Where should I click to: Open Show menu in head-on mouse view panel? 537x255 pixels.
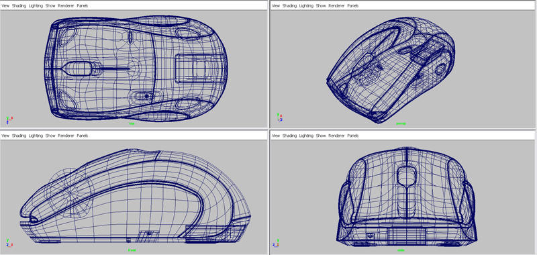(321, 136)
